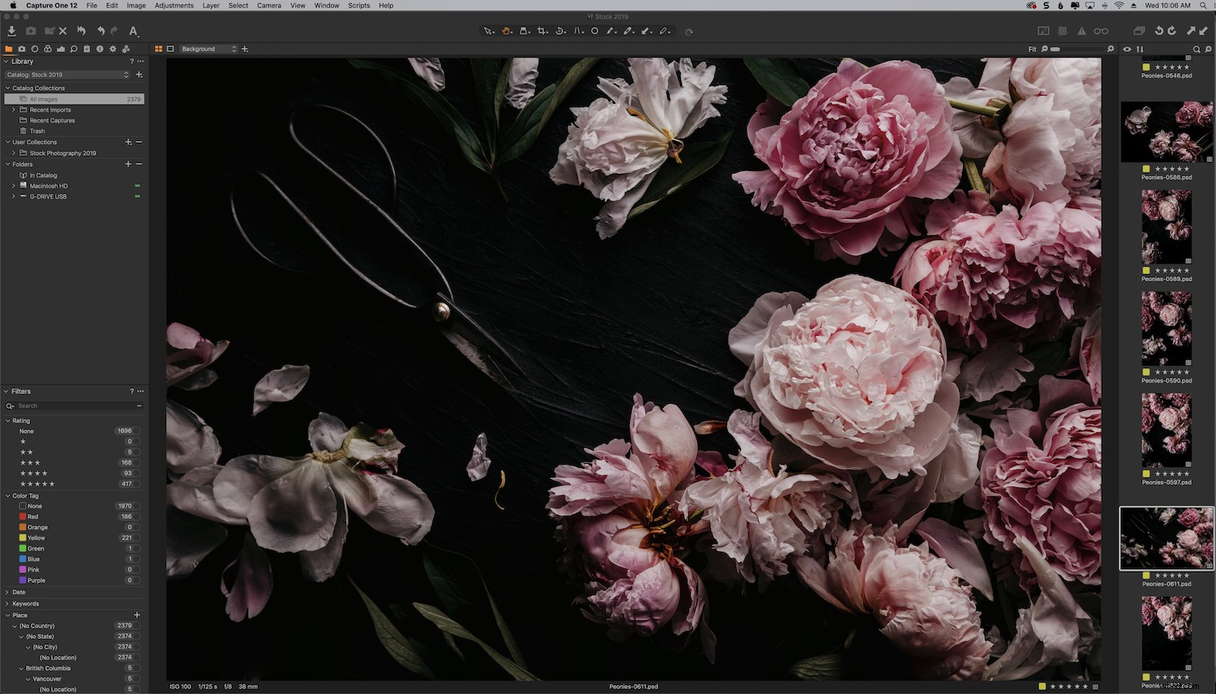The width and height of the screenshot is (1216, 694).
Task: Open the Metadata info tool tab
Action: (x=100, y=49)
